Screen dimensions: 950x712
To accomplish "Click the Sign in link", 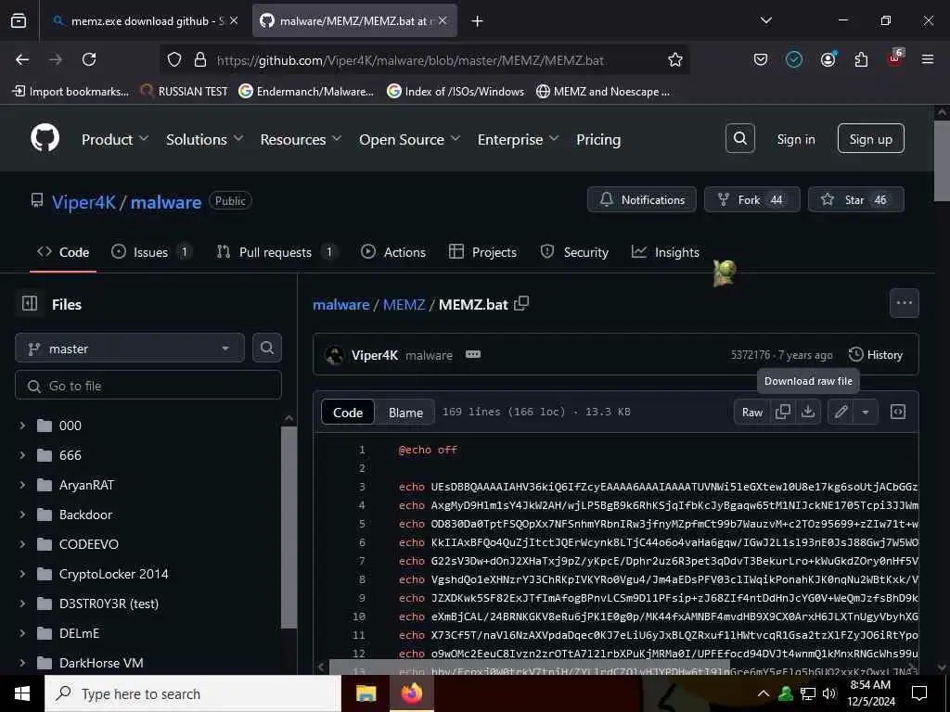I will [795, 139].
